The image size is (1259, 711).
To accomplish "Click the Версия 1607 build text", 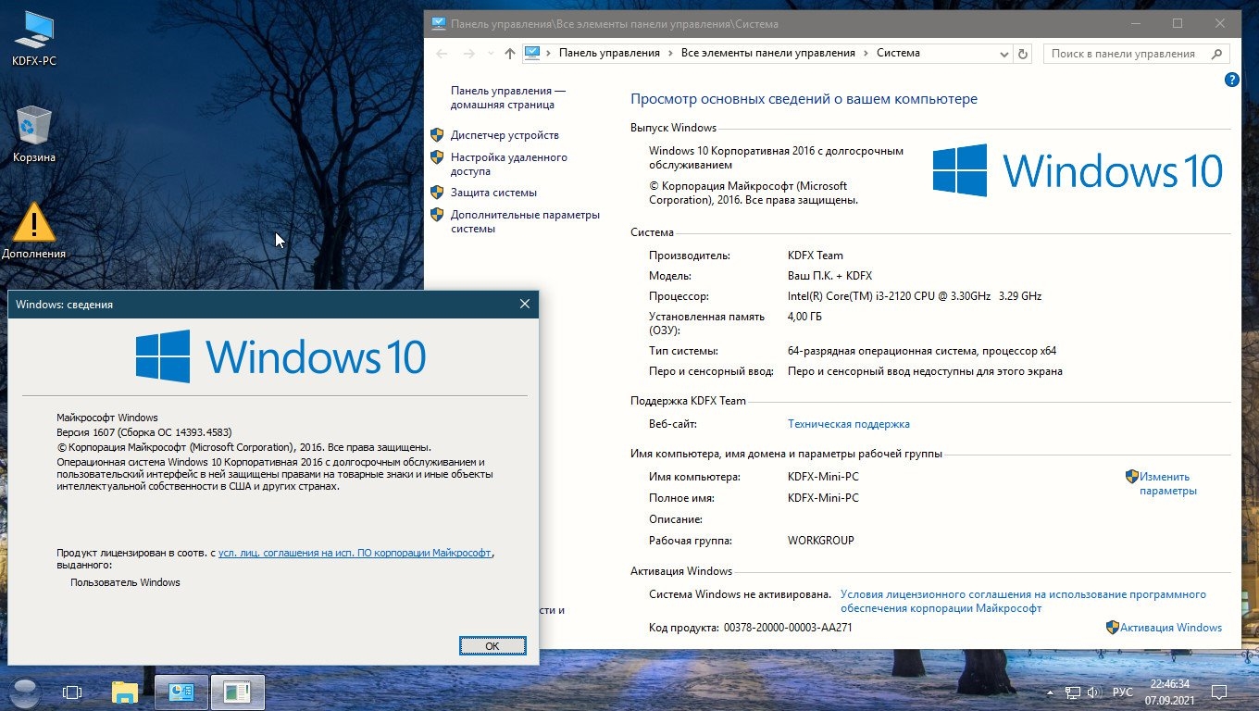I will click(144, 432).
